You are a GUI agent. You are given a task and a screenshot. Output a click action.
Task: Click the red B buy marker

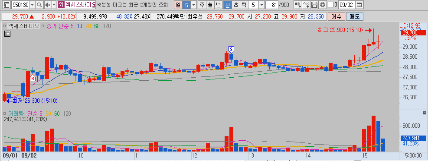tap(33, 79)
